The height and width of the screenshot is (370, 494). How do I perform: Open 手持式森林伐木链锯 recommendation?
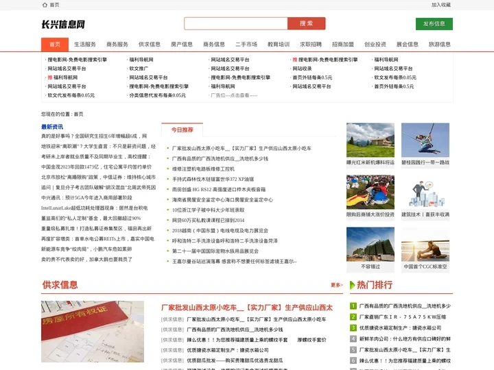pos(213,180)
